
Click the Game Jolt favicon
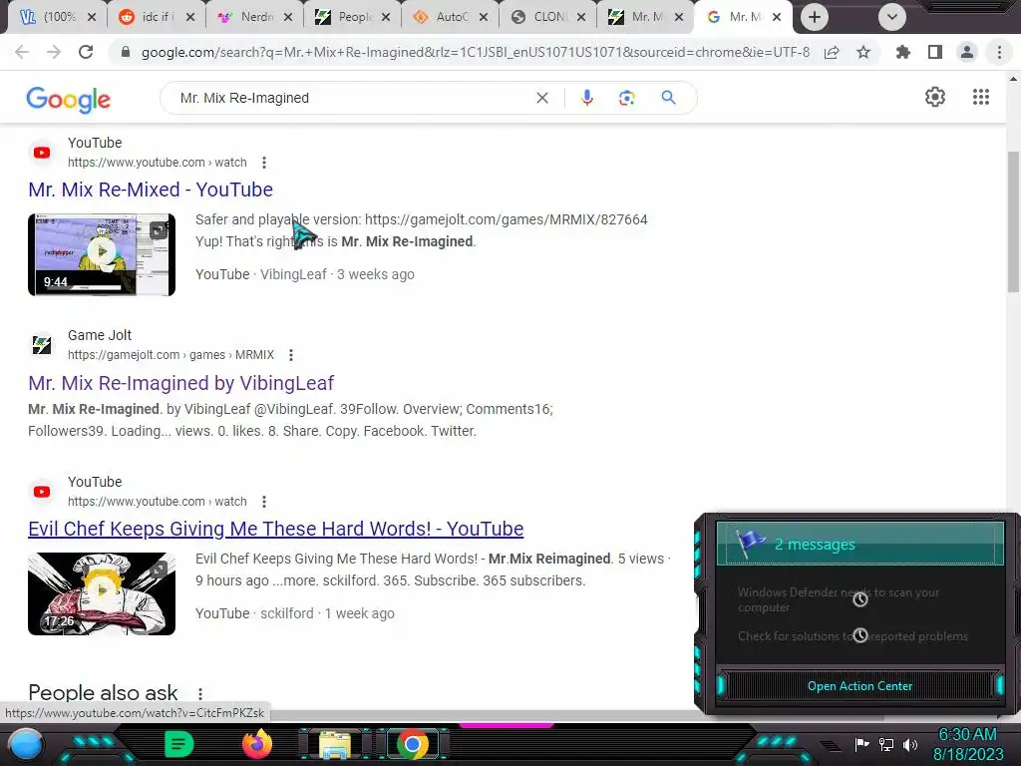click(42, 344)
